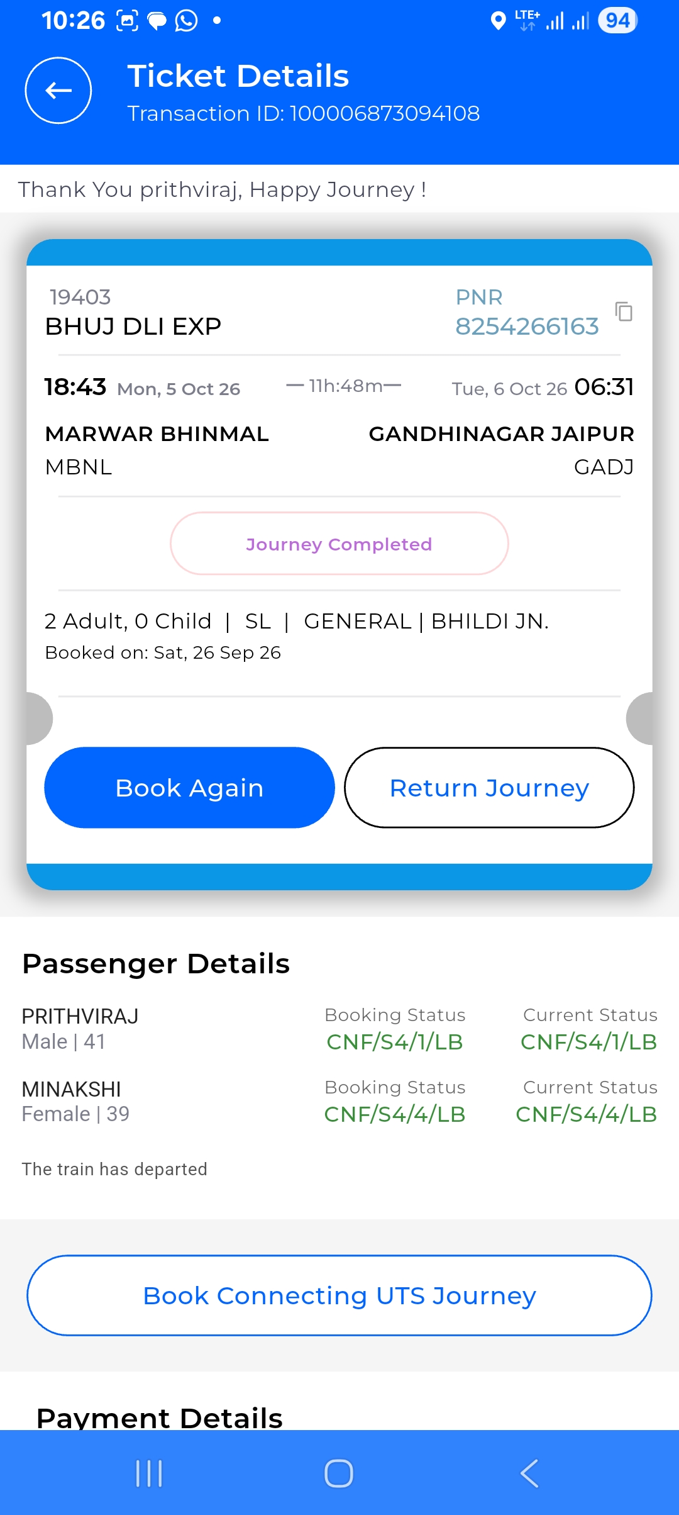Select passenger PRITHVIRAJ row
679x1515 pixels.
339,1029
